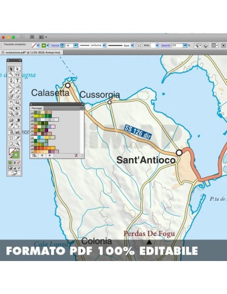The width and height of the screenshot is (227, 294).
Task: Close the evoluzione.pdf document tab
Action: [3, 52]
